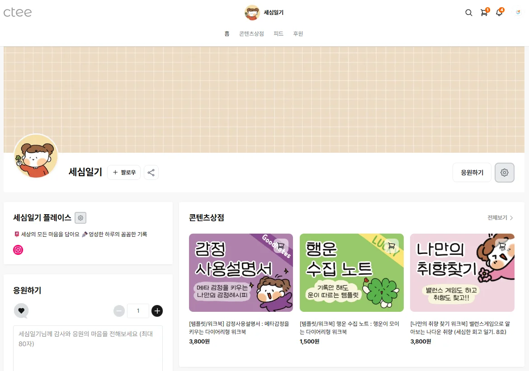Go to the 후원 tab
The width and height of the screenshot is (529, 371).
(x=298, y=34)
